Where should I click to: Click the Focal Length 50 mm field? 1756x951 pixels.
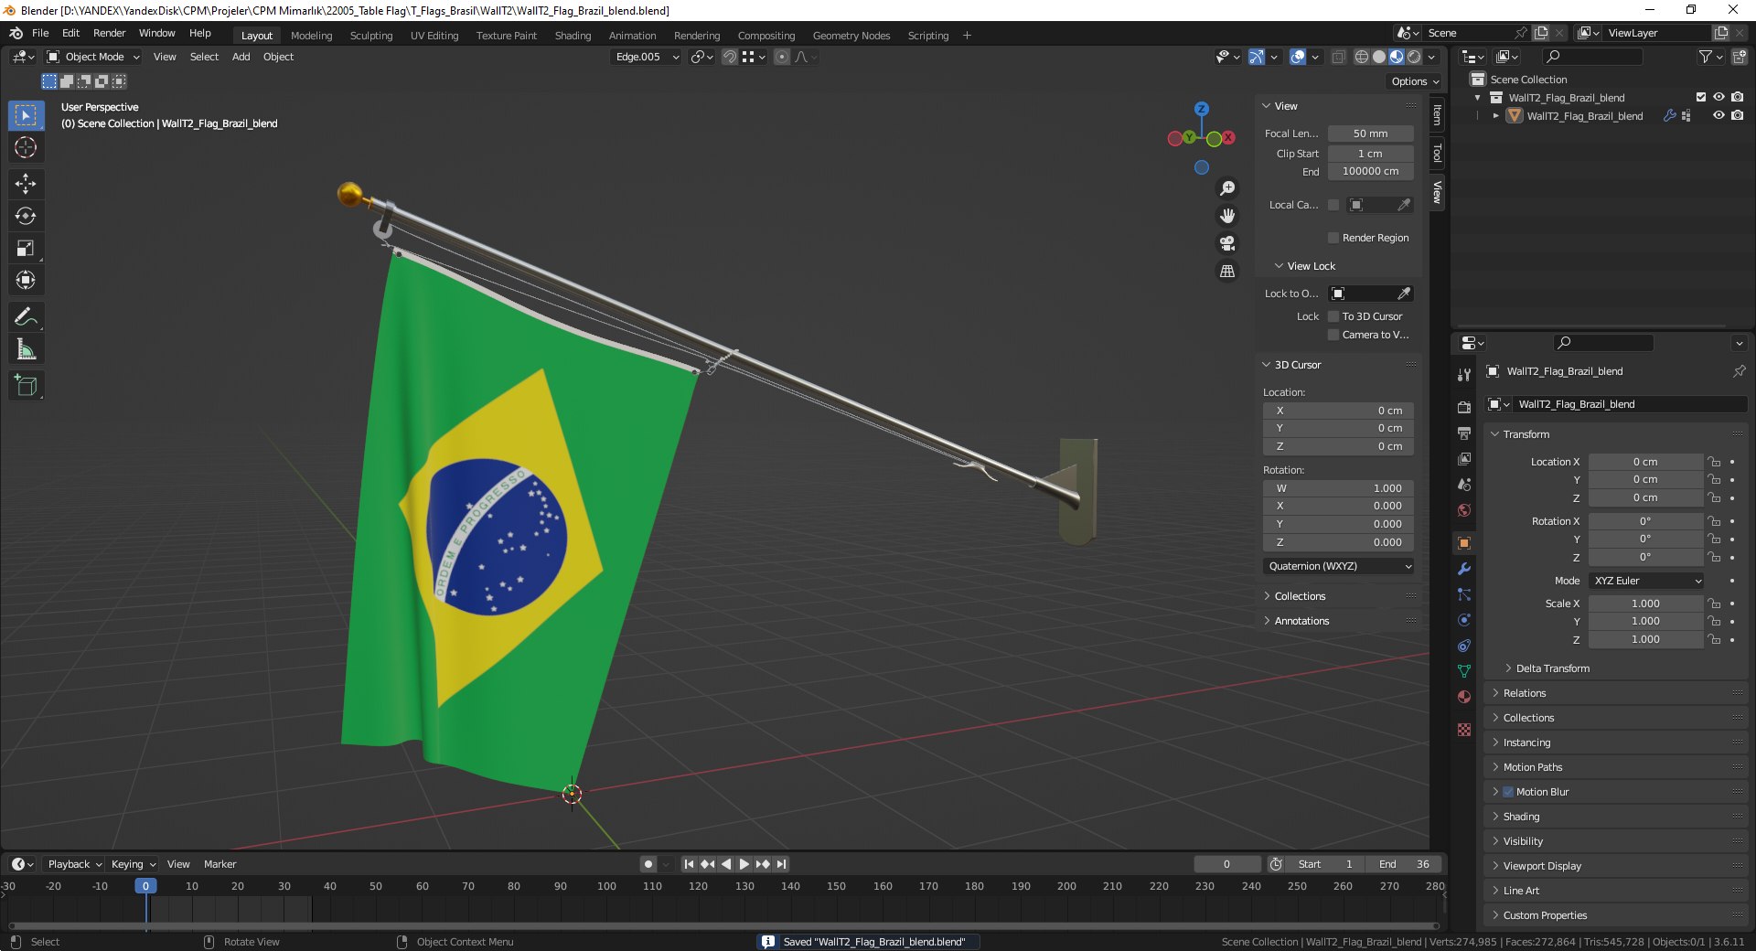1370,134
